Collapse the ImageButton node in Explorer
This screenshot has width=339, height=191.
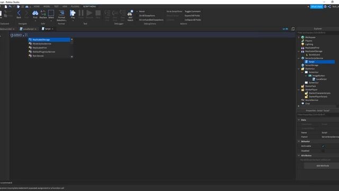pyautogui.click(x=306, y=75)
